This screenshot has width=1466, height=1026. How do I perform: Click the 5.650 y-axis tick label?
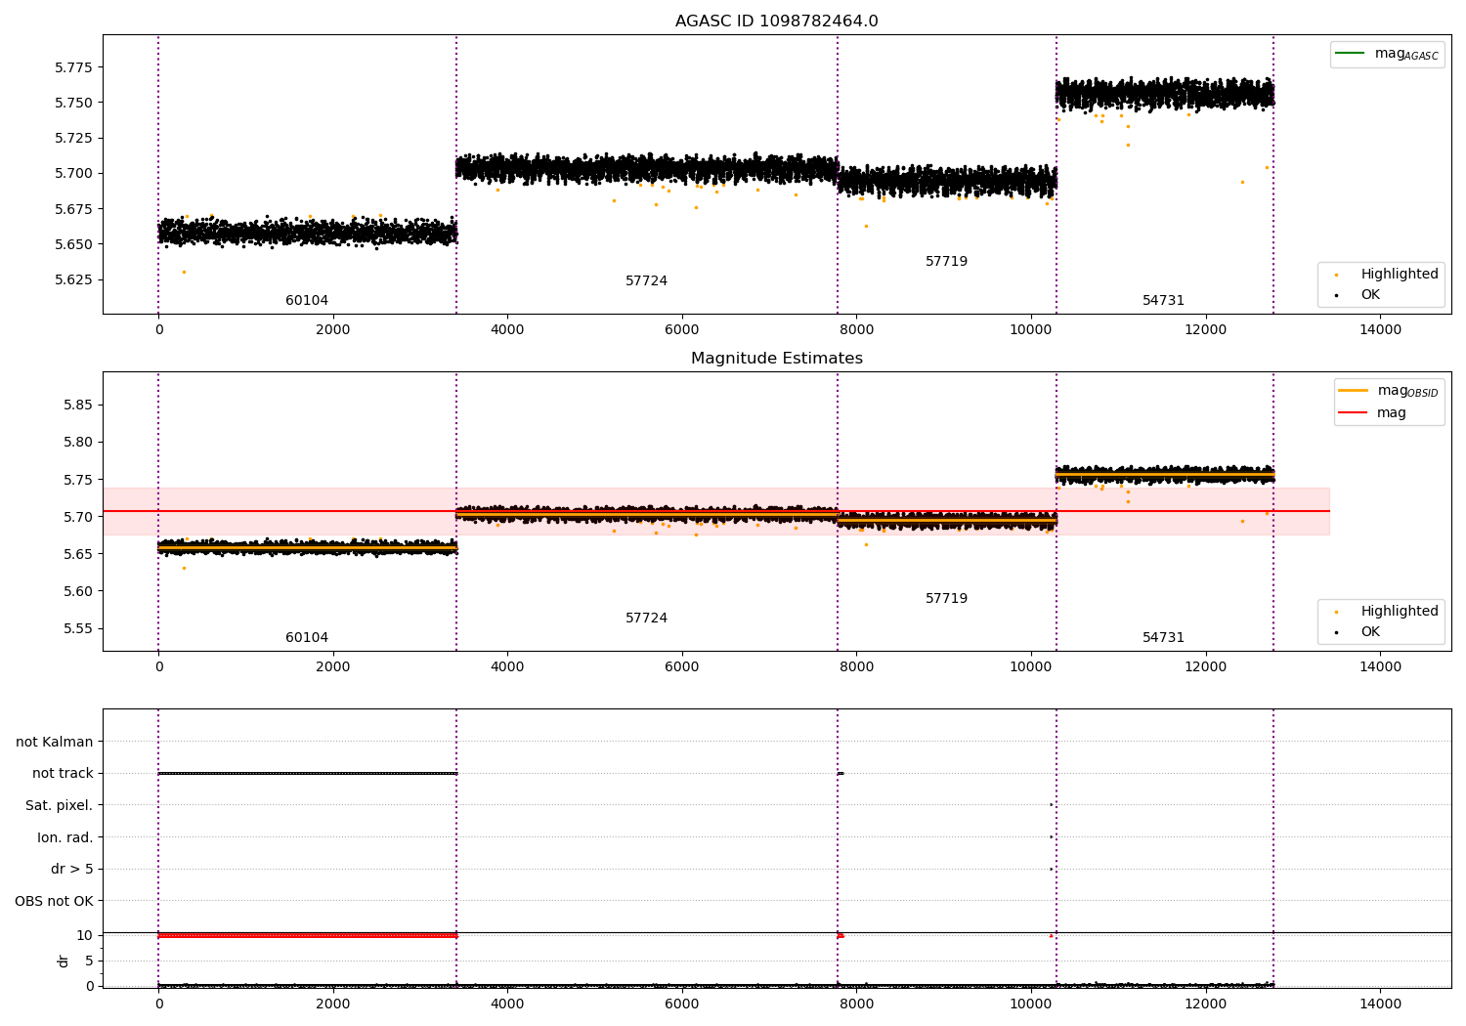click(73, 244)
